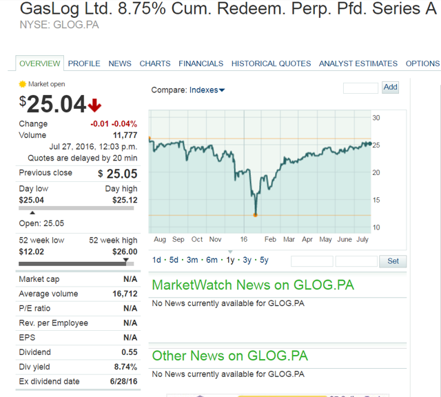Click the orange low point marker on chart
The width and height of the screenshot is (441, 397).
tap(255, 215)
